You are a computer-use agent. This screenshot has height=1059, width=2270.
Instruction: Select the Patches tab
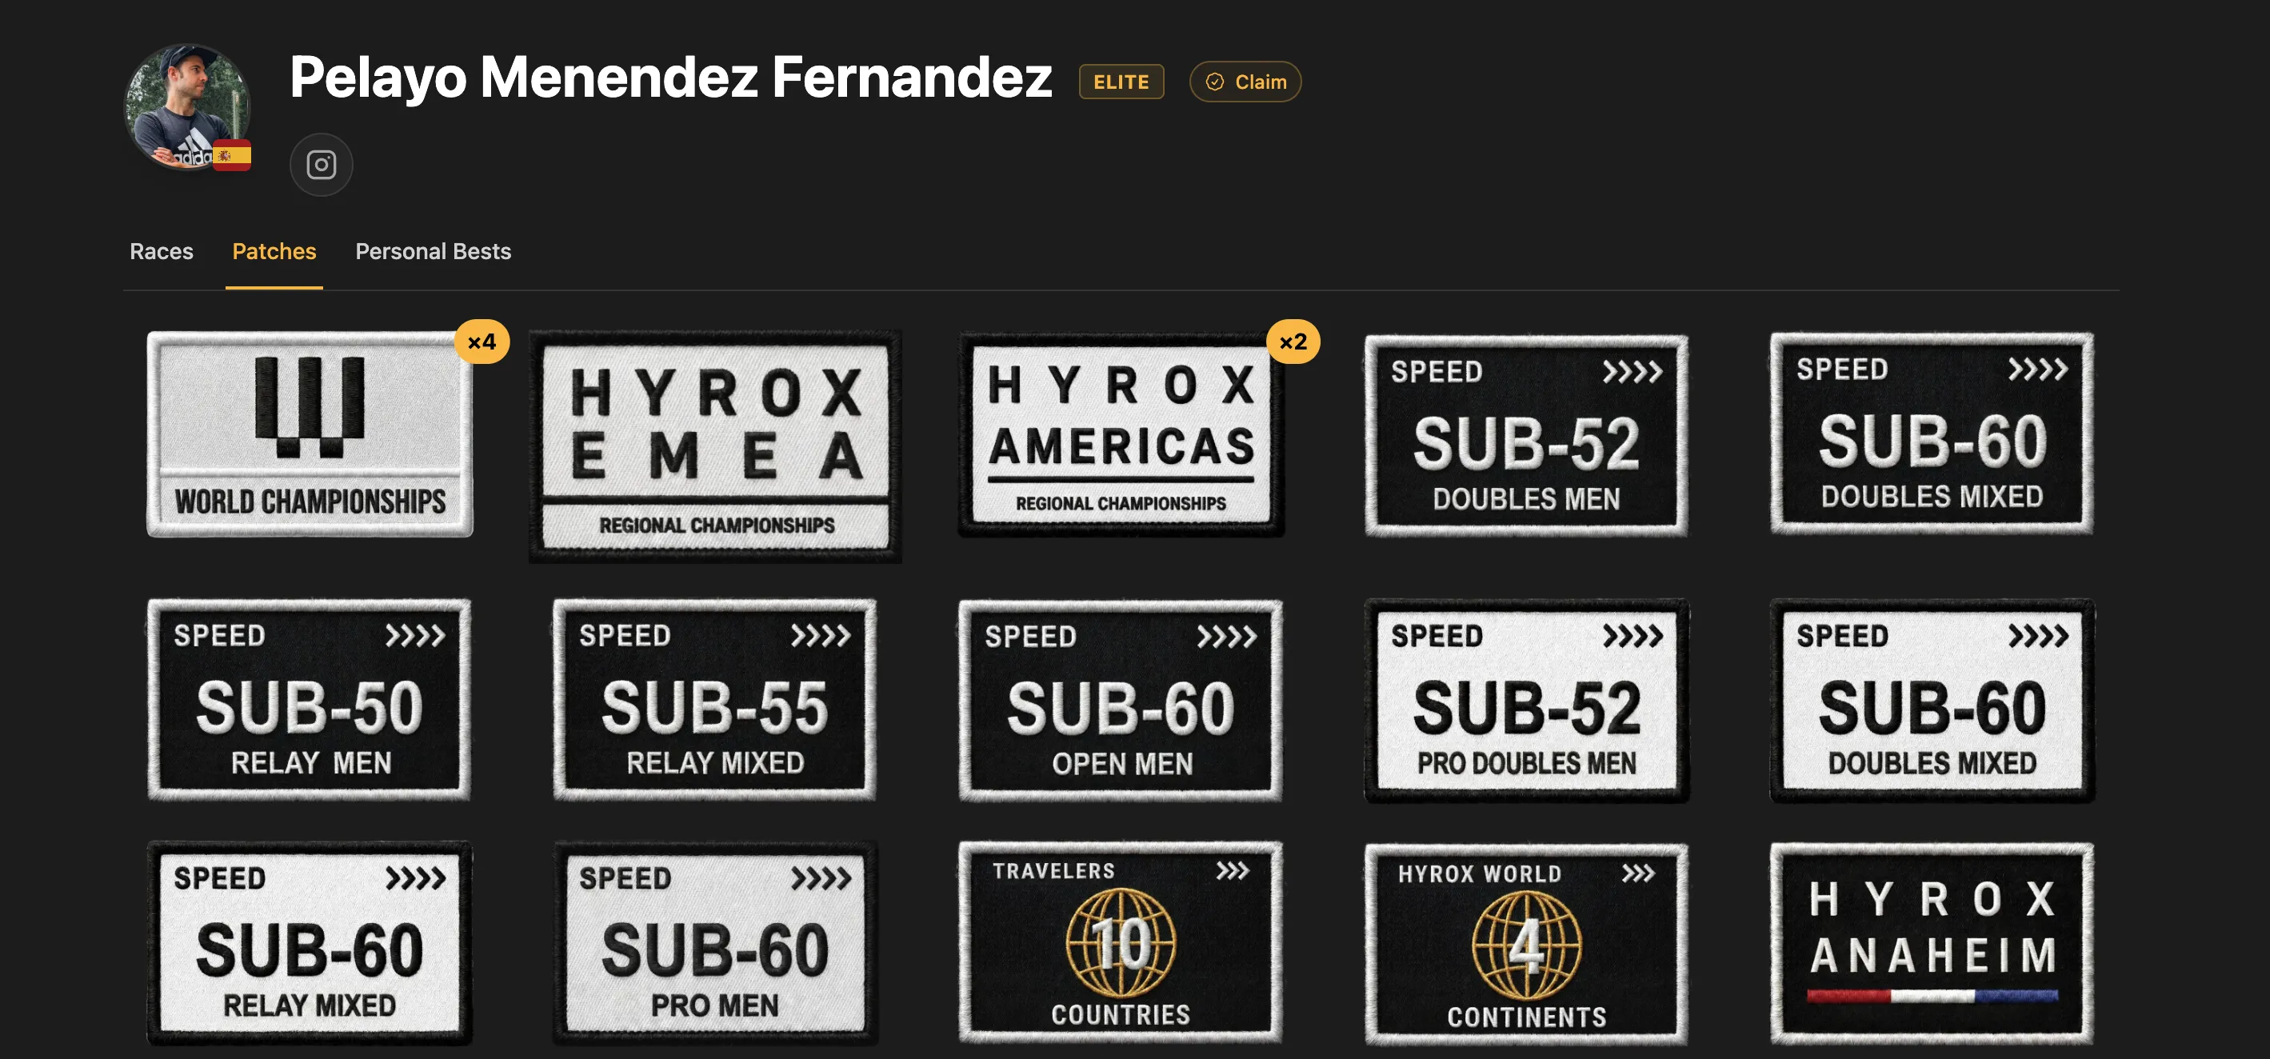coord(274,252)
